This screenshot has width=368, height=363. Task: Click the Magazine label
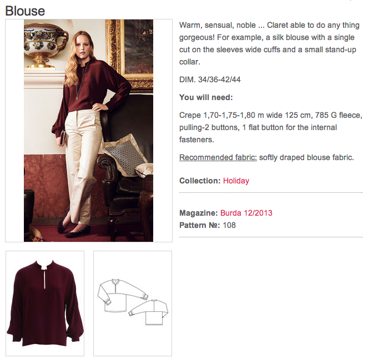(199, 213)
